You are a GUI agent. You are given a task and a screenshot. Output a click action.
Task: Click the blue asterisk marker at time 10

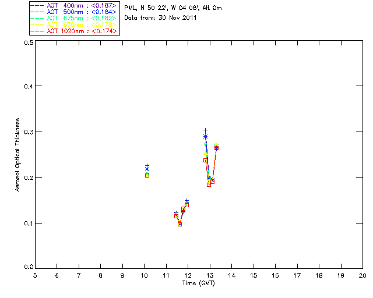tap(147, 169)
